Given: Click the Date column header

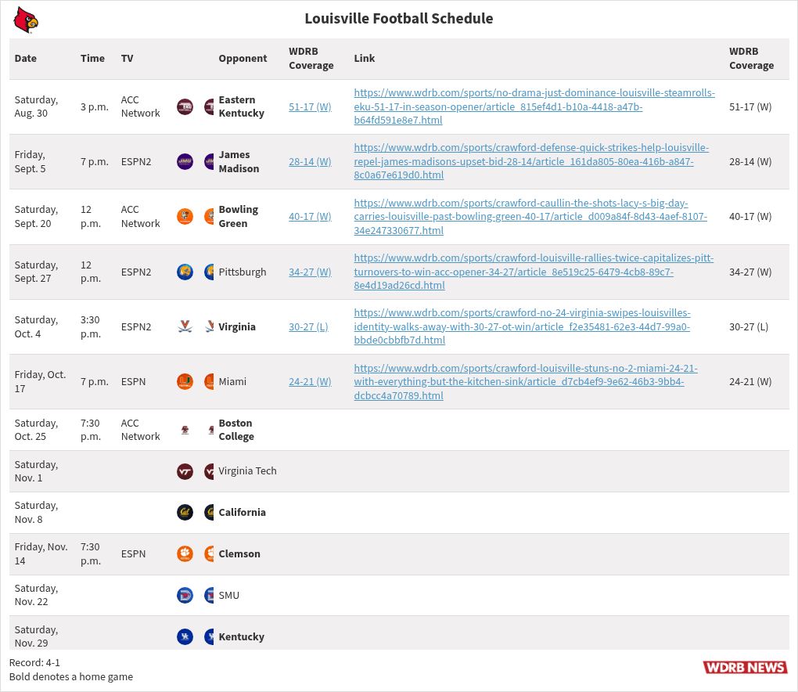Looking at the screenshot, I should (26, 58).
